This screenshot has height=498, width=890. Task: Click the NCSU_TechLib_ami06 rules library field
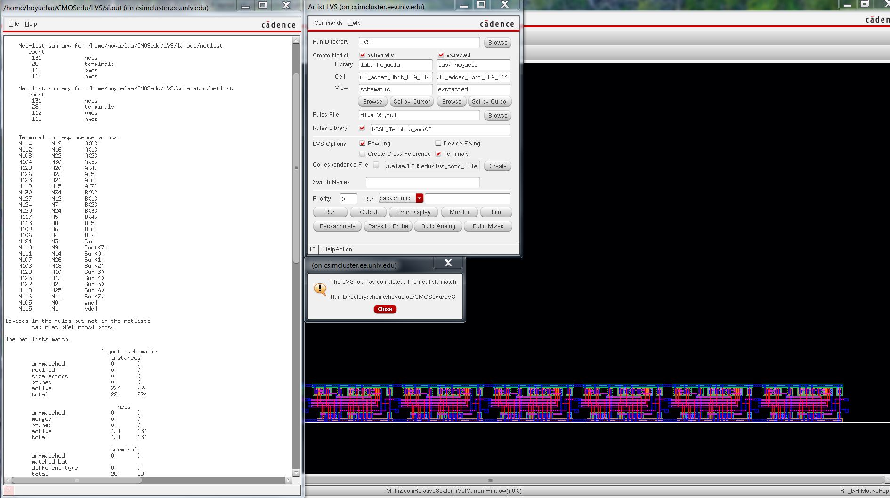coord(440,129)
